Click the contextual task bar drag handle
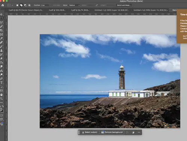 pyautogui.click(x=79, y=132)
